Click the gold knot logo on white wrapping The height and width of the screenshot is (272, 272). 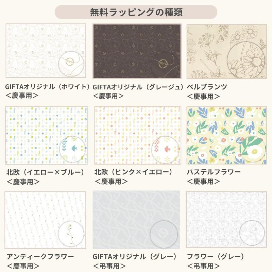click(x=70, y=62)
